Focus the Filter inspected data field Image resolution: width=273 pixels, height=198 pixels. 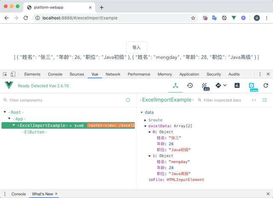pos(222,100)
